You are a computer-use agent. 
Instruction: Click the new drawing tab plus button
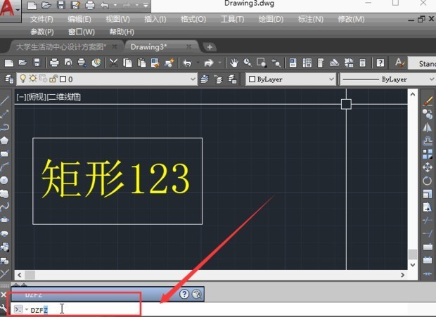click(210, 46)
